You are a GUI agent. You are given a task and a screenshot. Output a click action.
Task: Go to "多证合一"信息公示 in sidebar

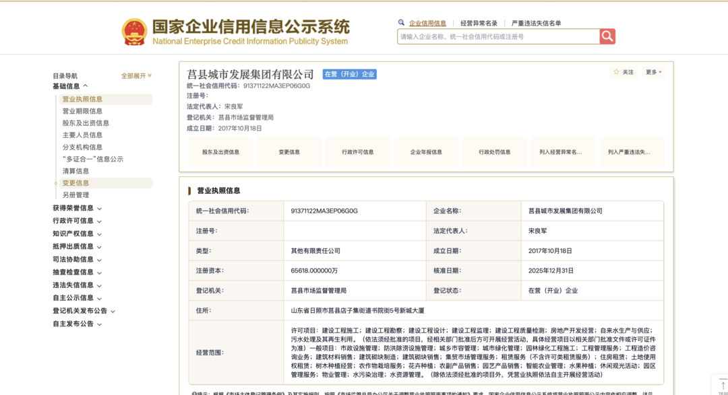click(x=93, y=159)
